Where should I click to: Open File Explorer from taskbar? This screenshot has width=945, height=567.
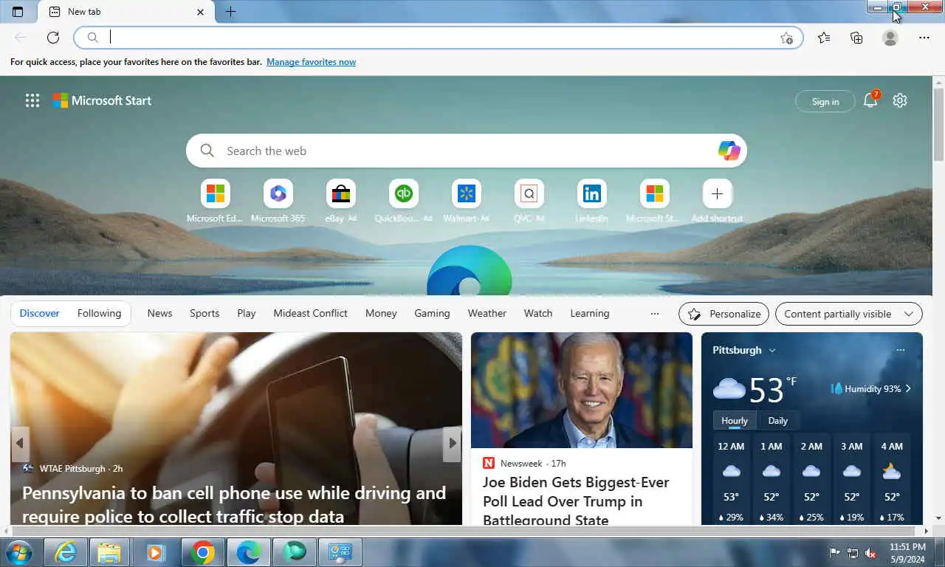click(109, 552)
